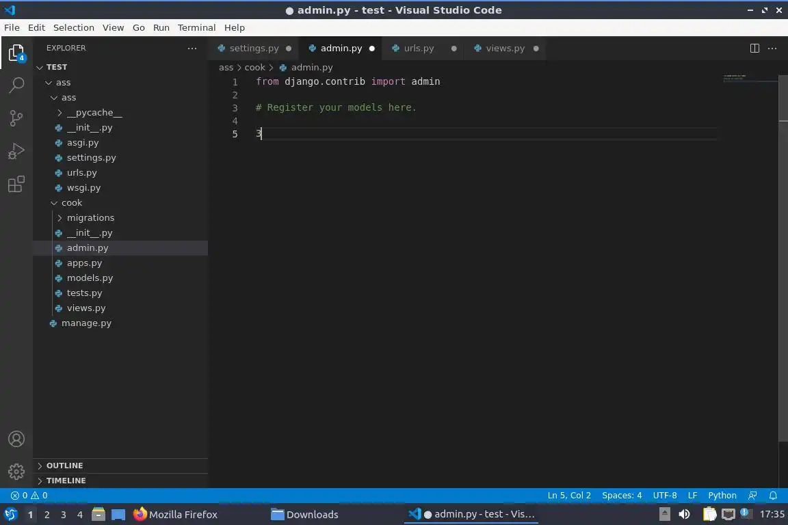Switch to workspace 2 in taskbar pager
Screen dimensions: 788x525
click(x=47, y=515)
